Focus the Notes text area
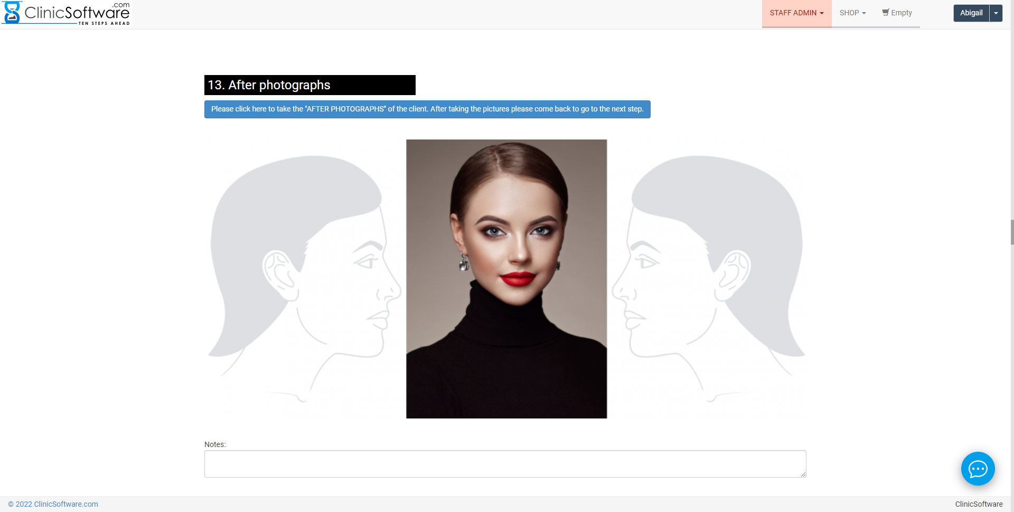1014x512 pixels. (504, 464)
